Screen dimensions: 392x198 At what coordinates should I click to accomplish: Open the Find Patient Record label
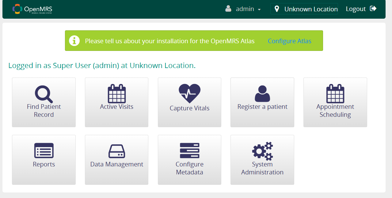point(44,111)
